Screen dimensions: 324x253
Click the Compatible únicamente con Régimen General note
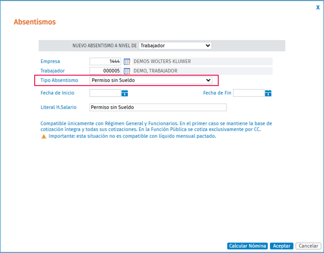click(156, 126)
